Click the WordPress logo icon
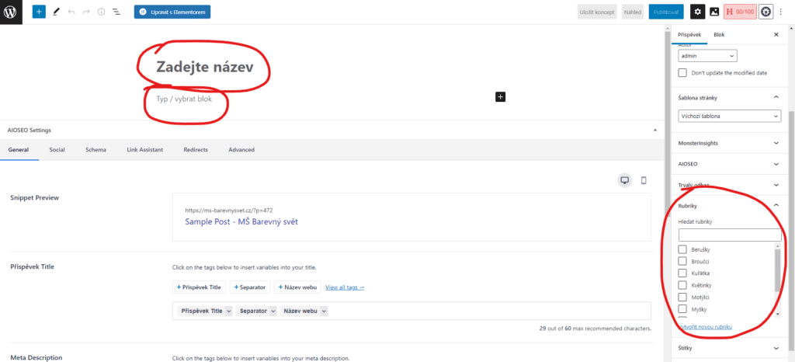 coord(12,12)
